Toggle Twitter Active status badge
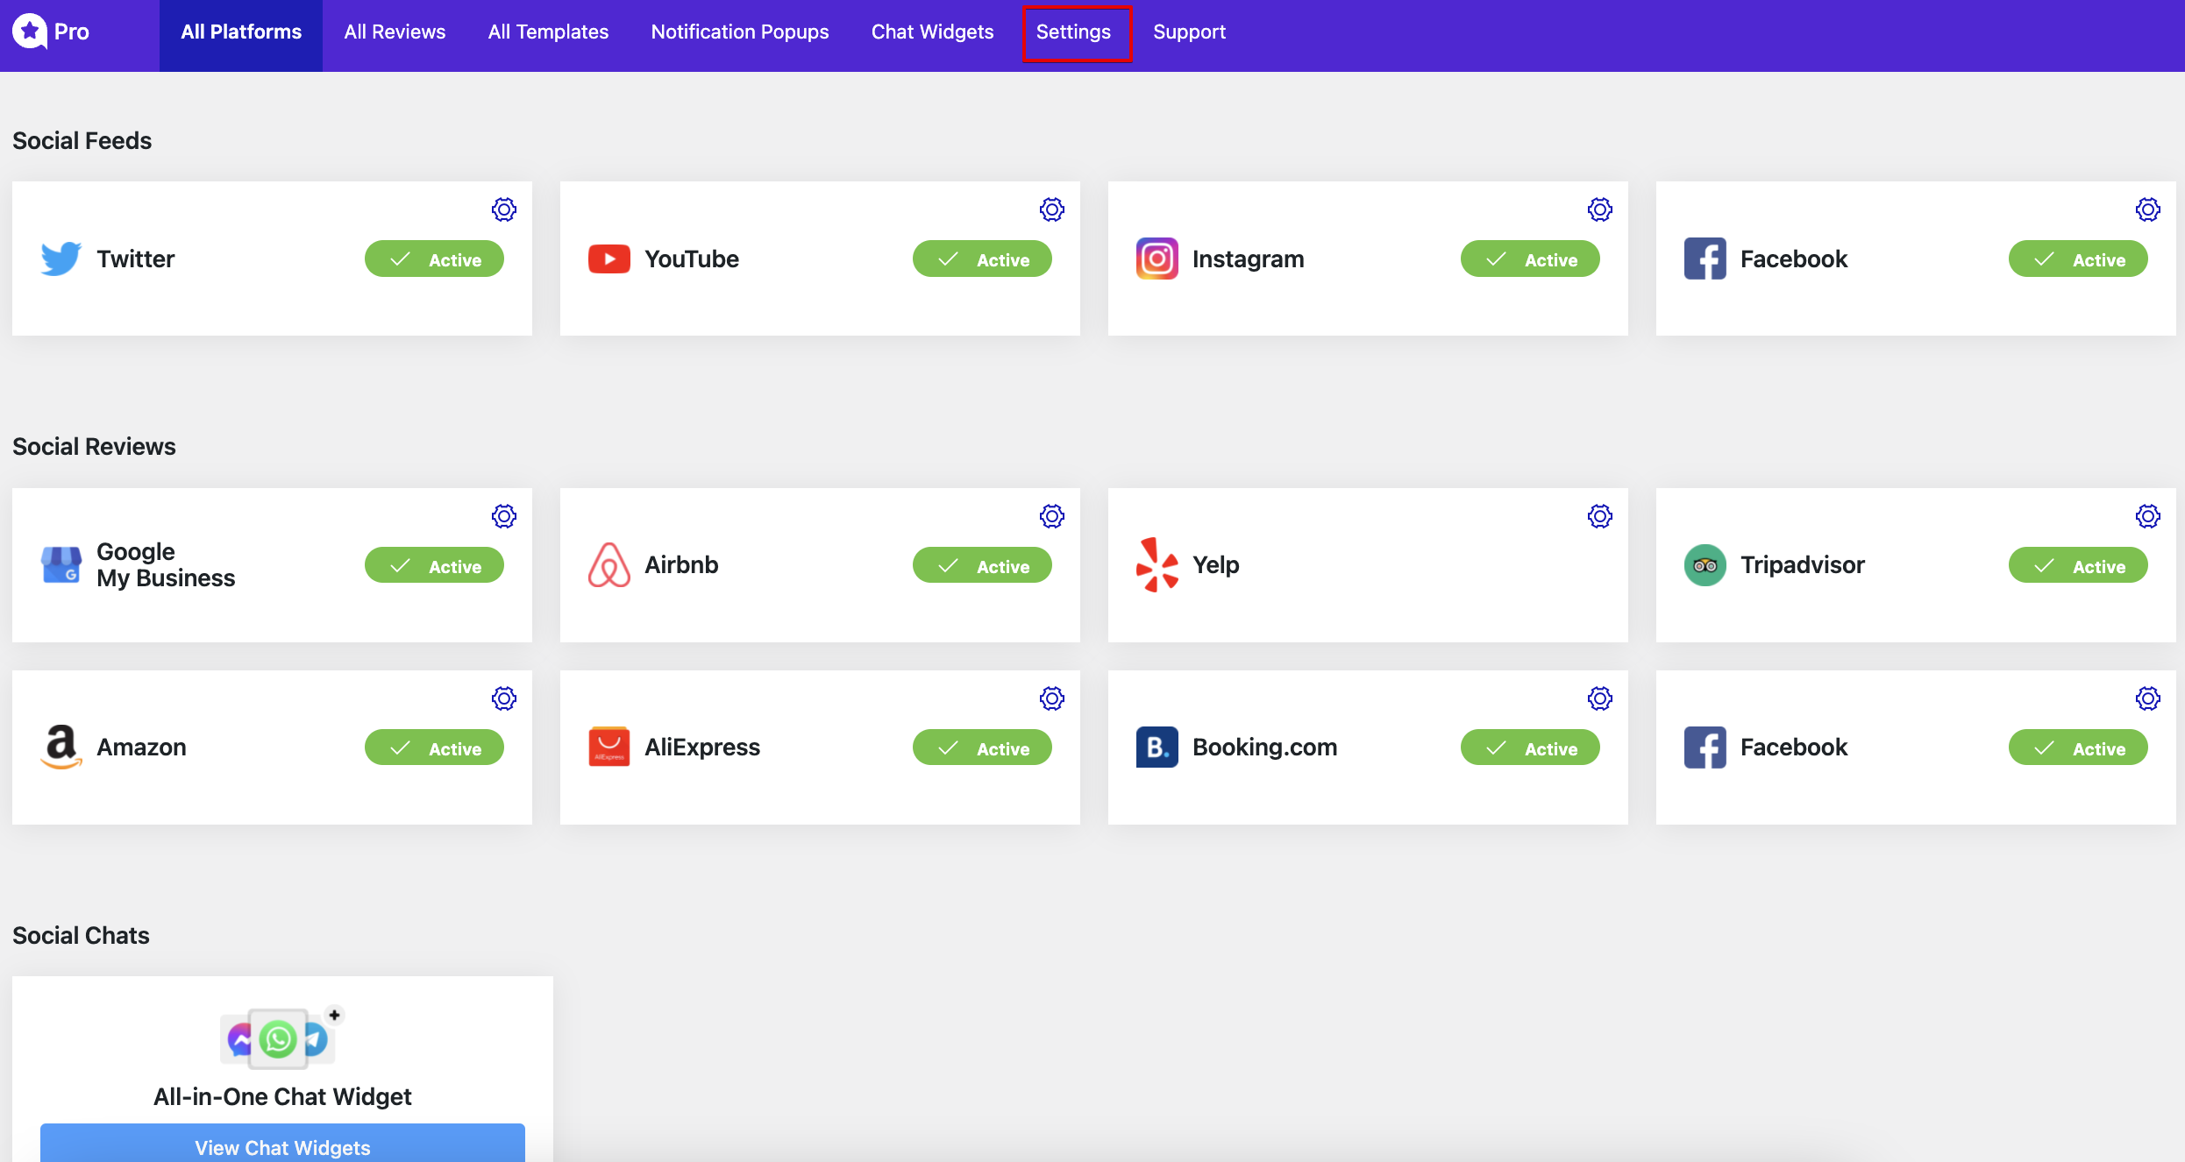 [x=434, y=259]
